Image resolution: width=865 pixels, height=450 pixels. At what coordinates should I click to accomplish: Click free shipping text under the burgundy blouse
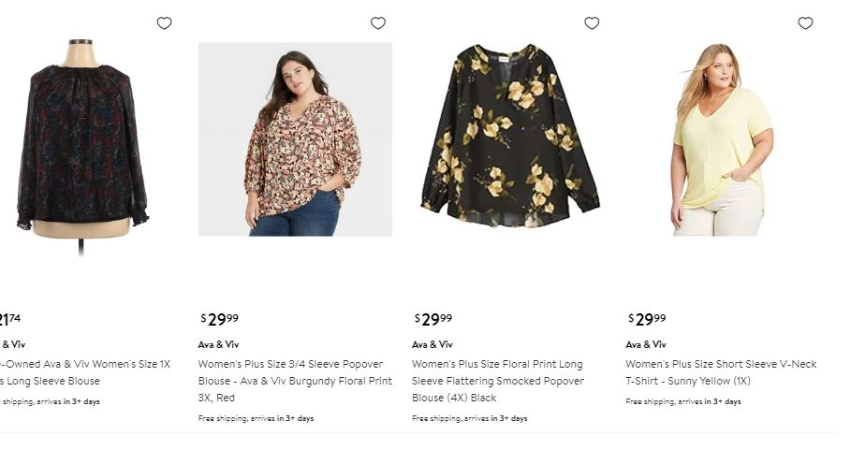click(256, 418)
